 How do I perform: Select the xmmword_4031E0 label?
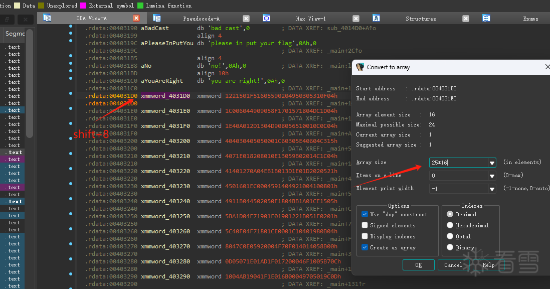[165, 111]
